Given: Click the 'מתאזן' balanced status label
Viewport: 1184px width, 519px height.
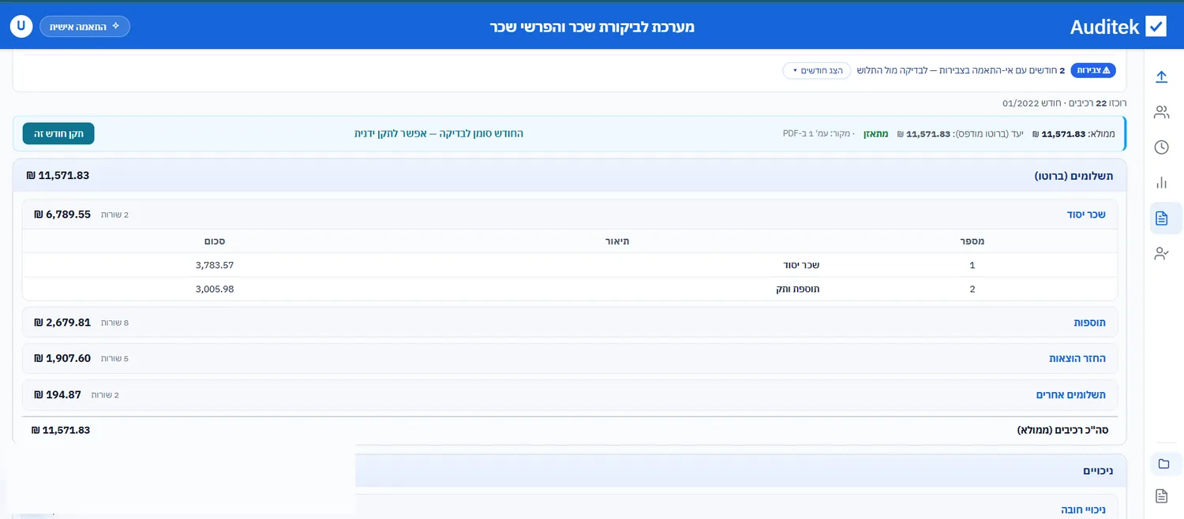Looking at the screenshot, I should coord(876,134).
